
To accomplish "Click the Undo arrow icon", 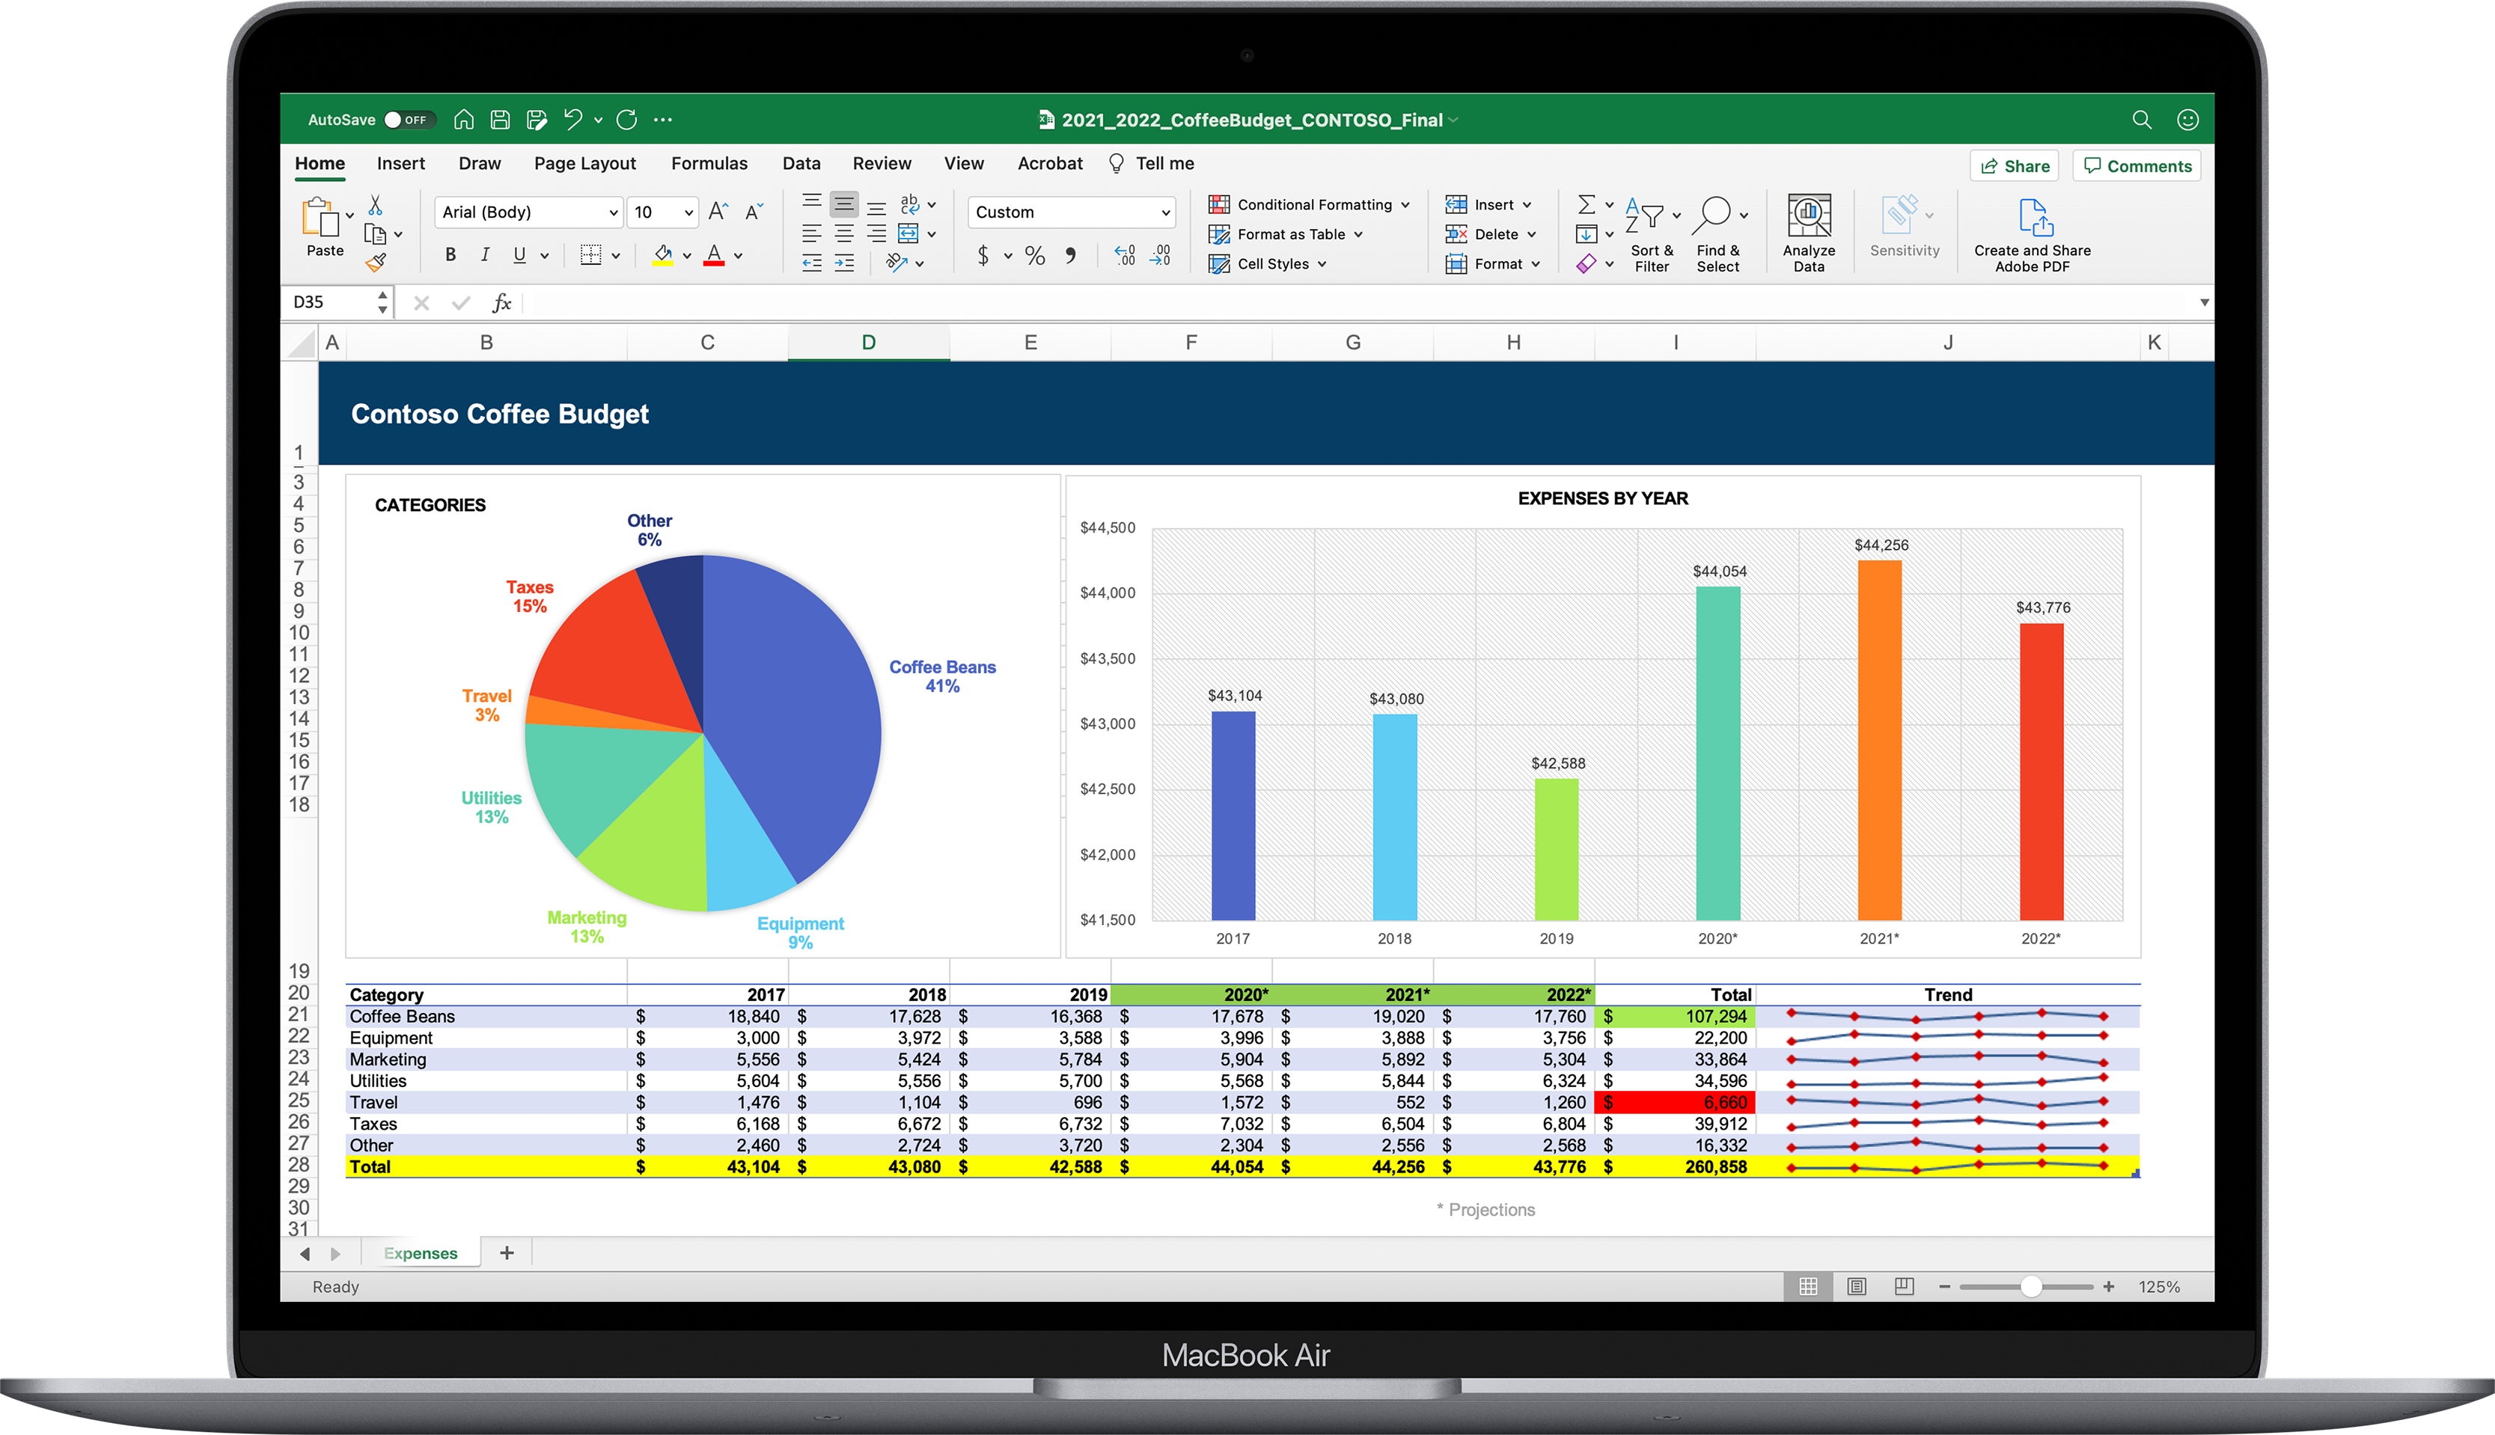I will [x=572, y=119].
